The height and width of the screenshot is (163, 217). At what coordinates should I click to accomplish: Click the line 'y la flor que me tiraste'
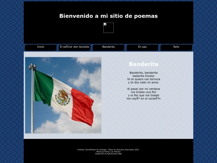pyautogui.click(x=143, y=95)
